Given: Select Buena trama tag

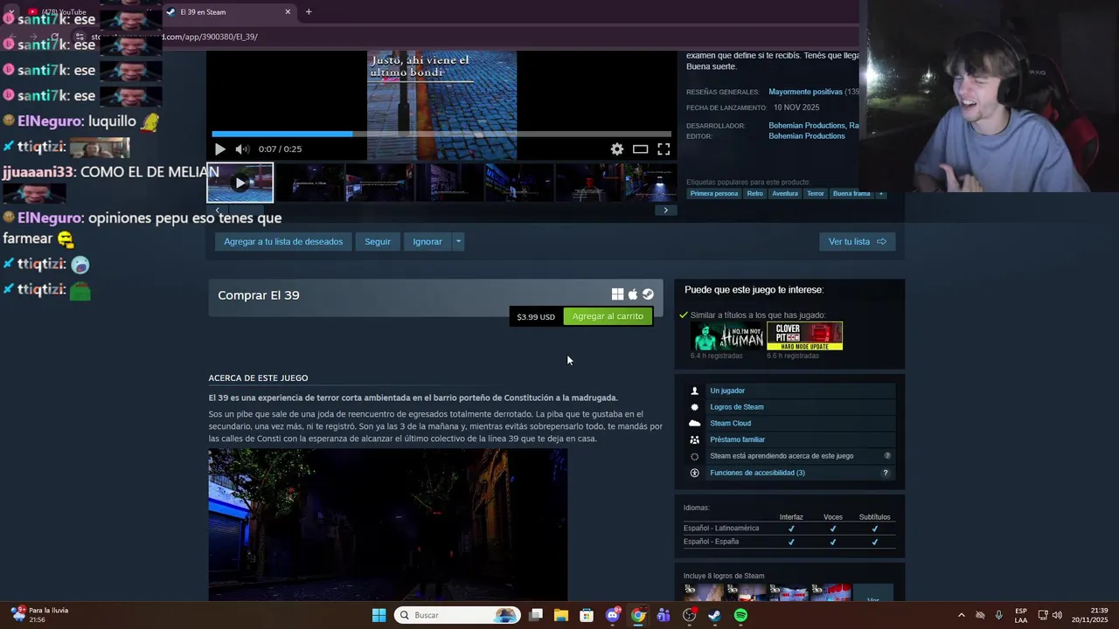Looking at the screenshot, I should coord(851,194).
